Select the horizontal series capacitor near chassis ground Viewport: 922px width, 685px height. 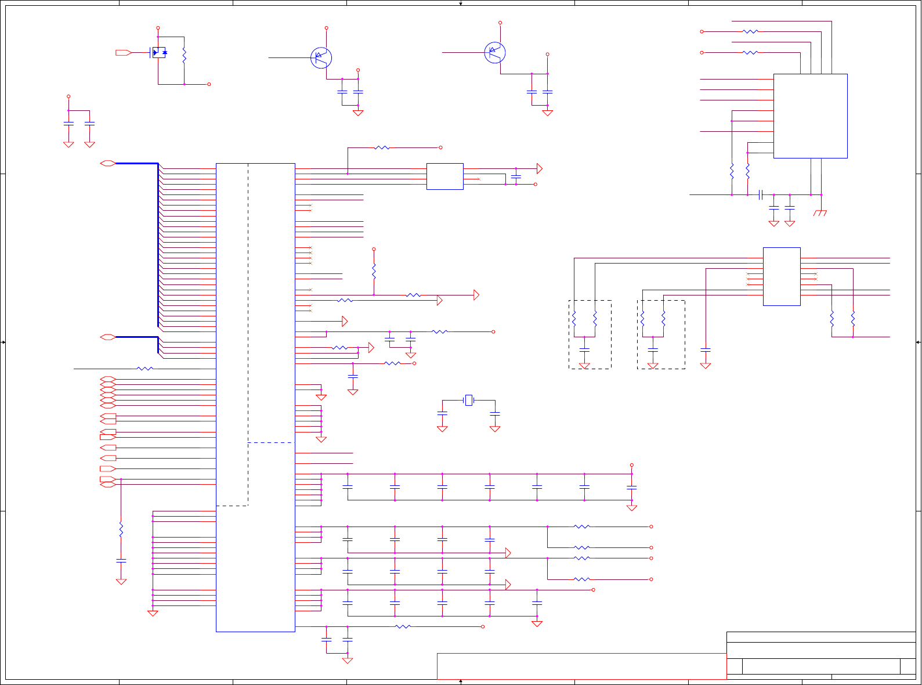pyautogui.click(x=760, y=194)
